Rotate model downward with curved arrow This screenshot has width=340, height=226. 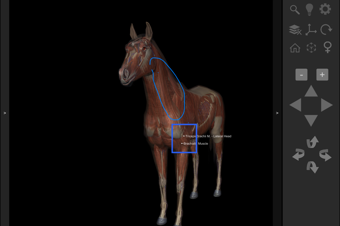(313, 167)
